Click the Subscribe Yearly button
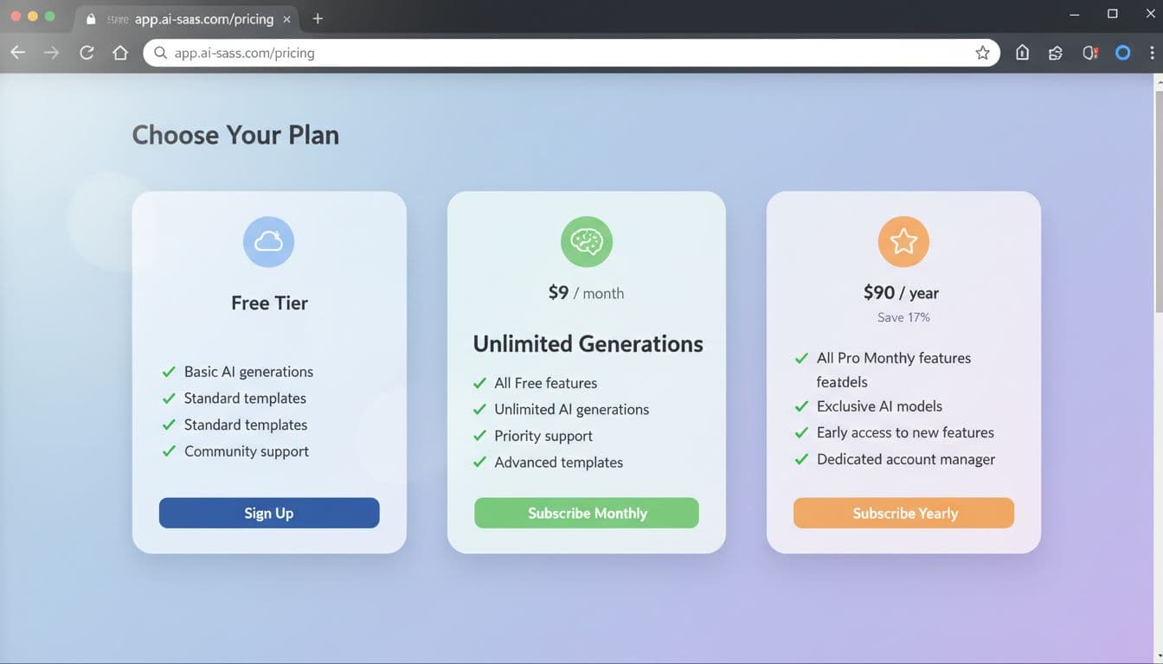This screenshot has width=1163, height=664. point(903,513)
